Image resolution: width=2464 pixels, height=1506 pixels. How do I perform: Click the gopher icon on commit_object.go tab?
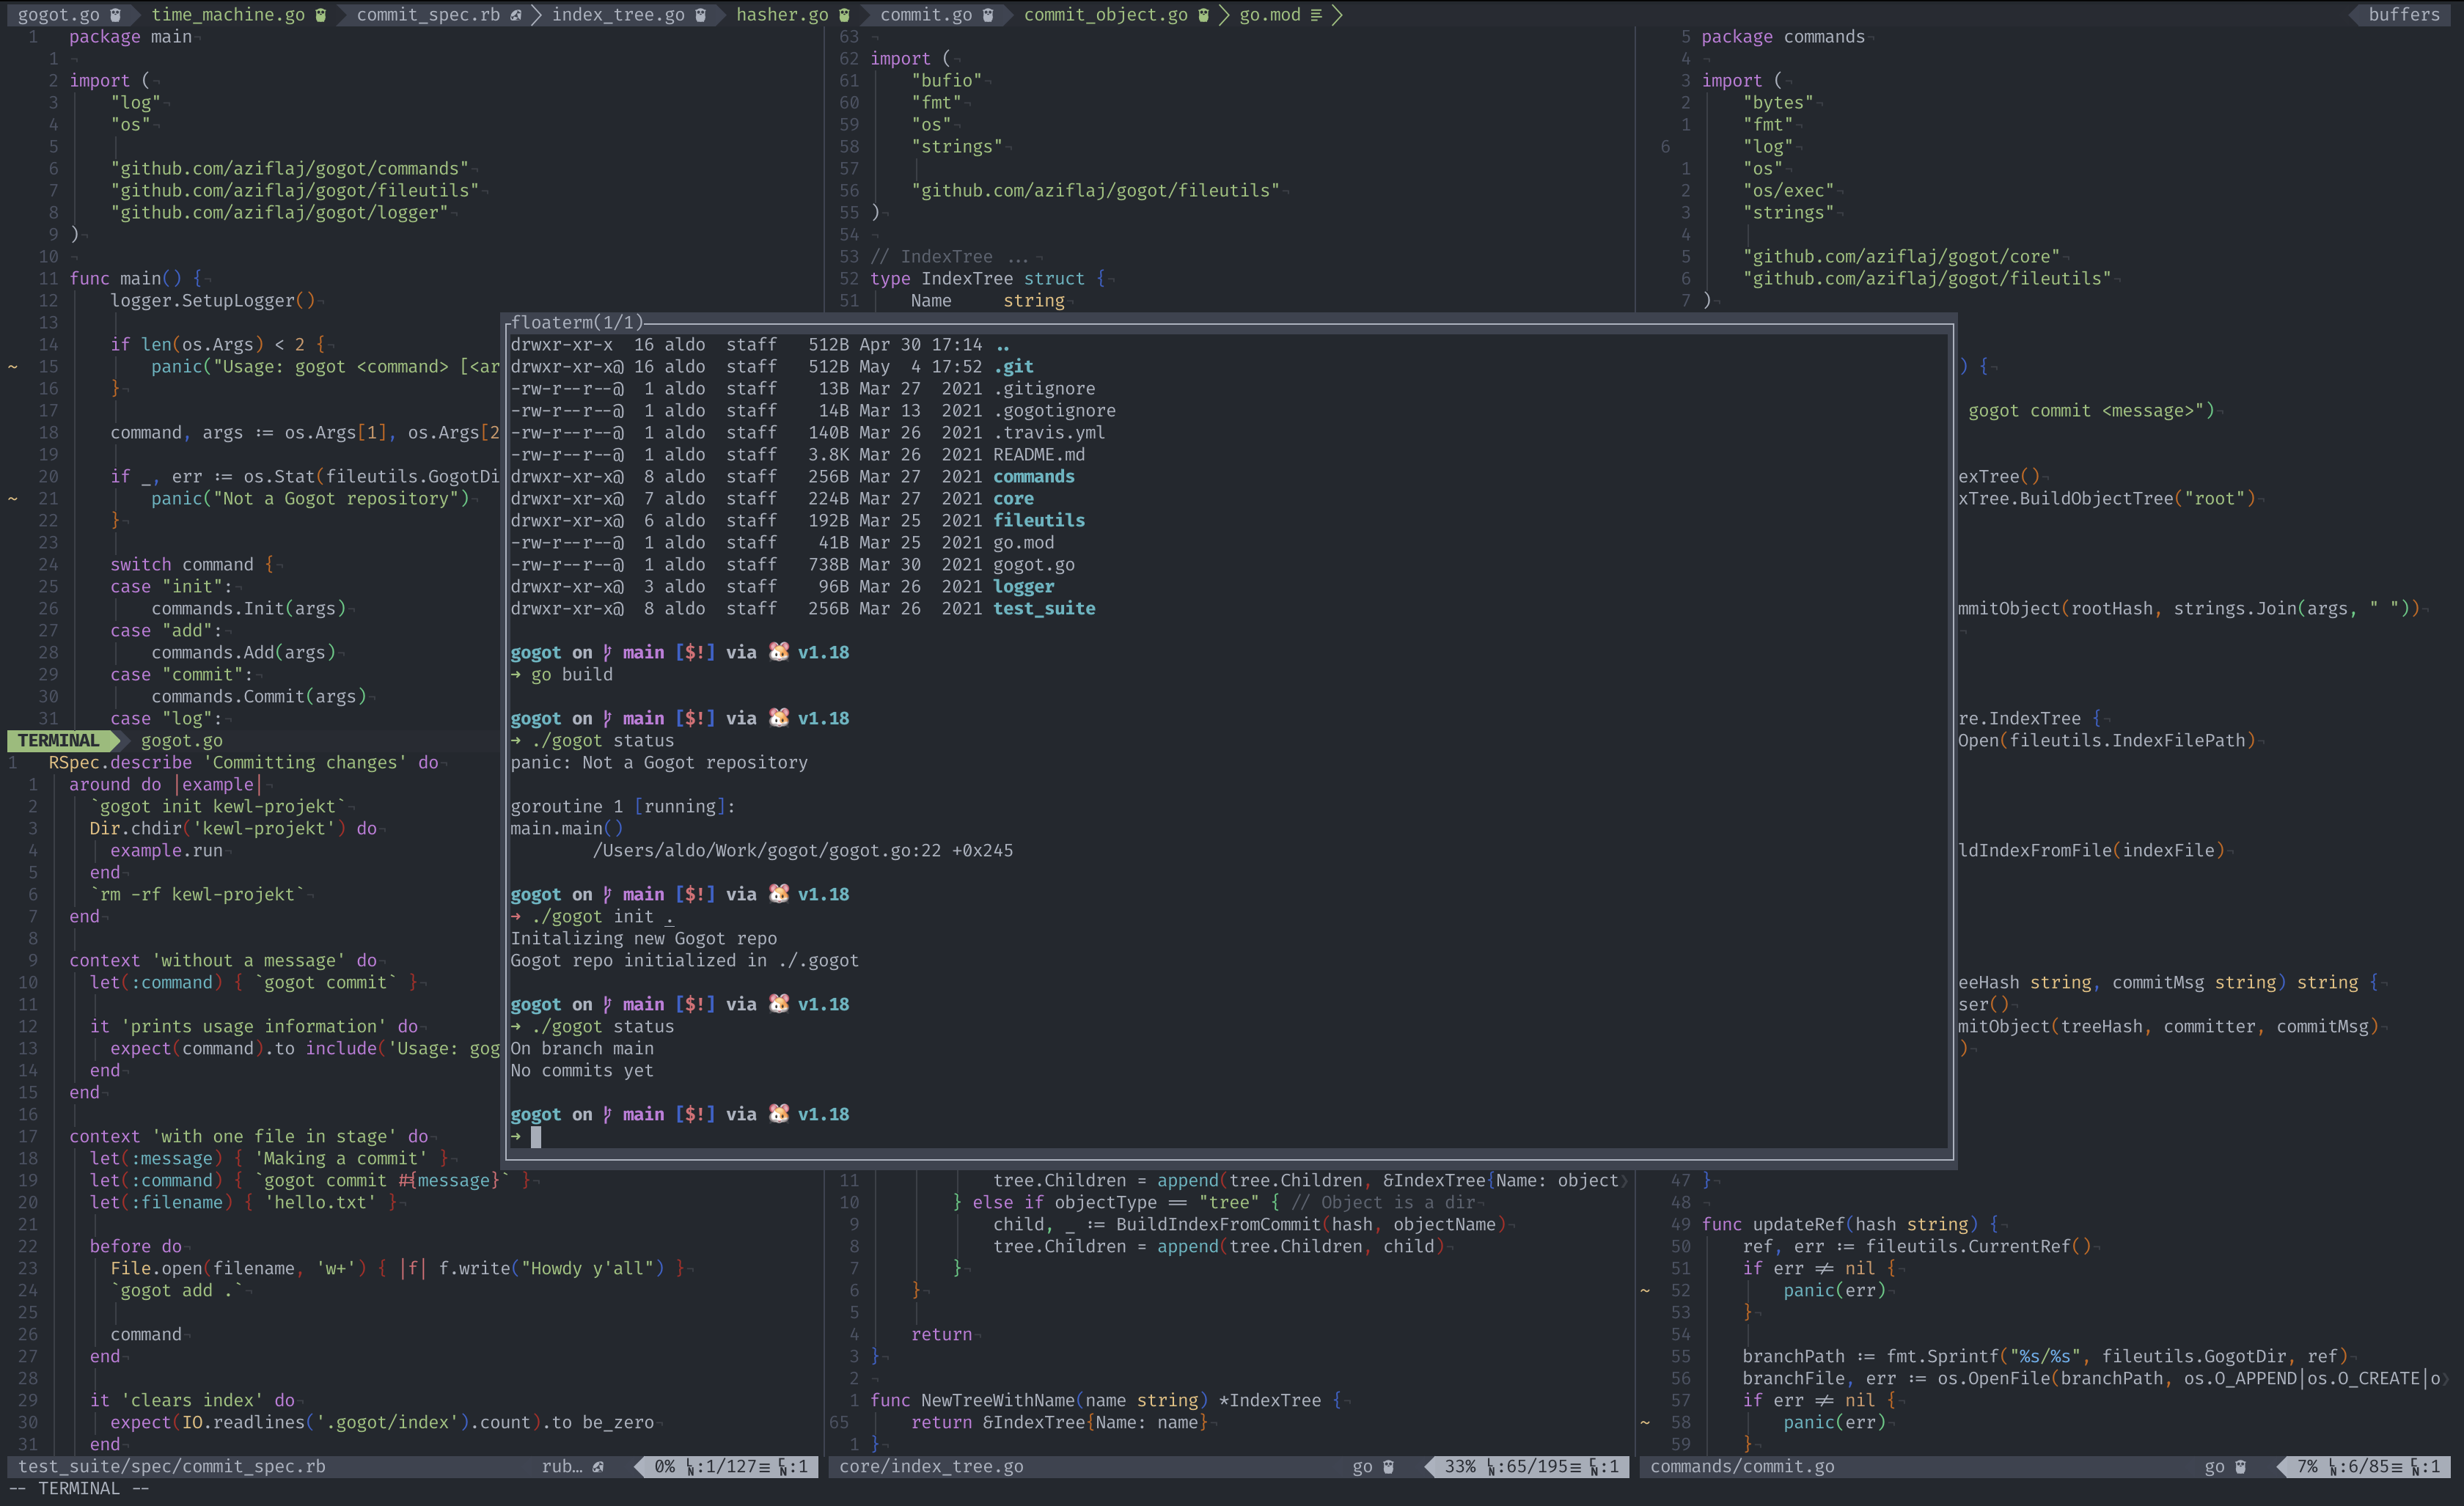[x=1204, y=14]
